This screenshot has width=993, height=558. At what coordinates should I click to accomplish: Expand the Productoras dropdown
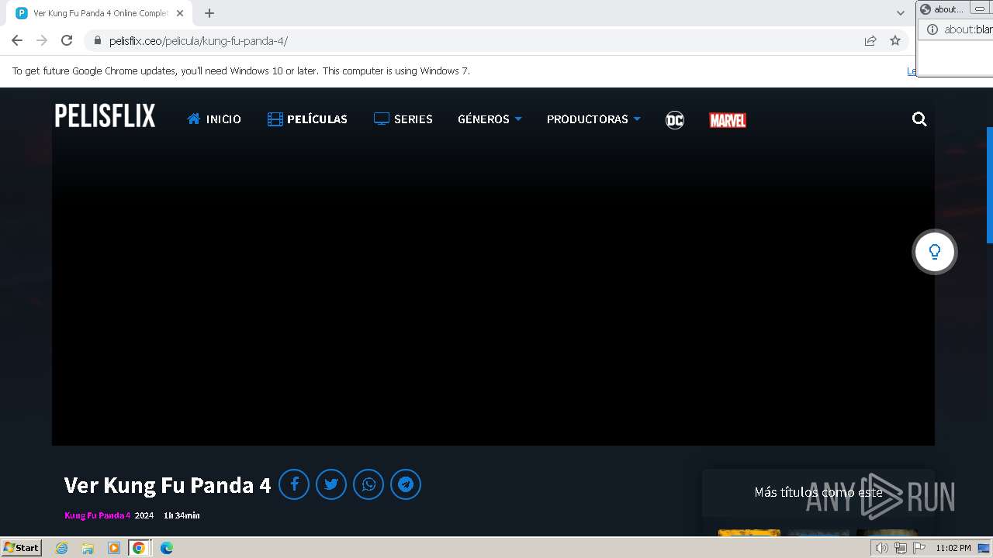[593, 119]
